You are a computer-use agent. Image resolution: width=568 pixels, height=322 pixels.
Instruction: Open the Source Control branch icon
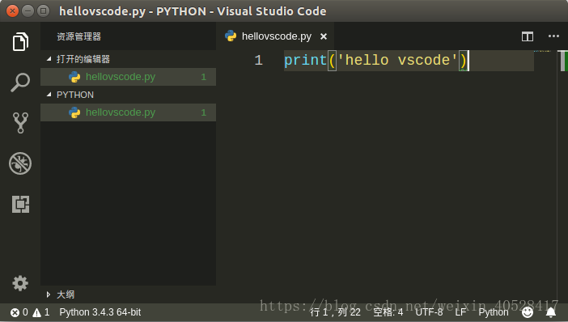click(x=20, y=123)
